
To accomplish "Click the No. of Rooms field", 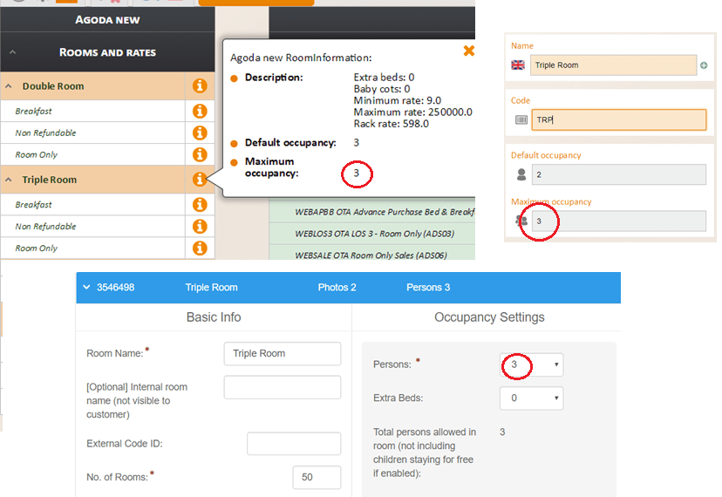I will (317, 477).
